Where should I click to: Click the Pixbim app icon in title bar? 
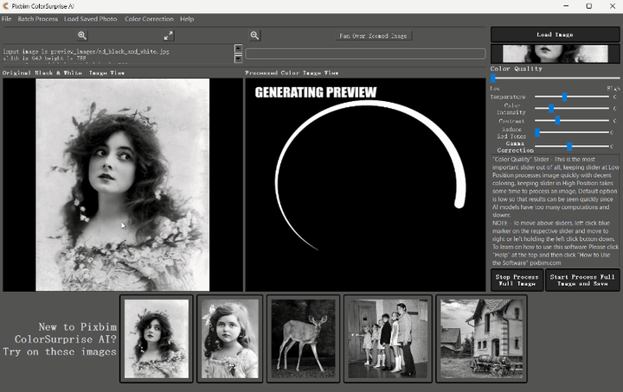coord(7,6)
